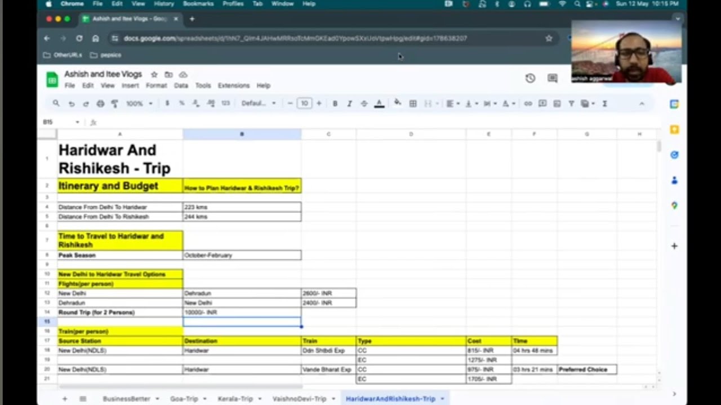
Task: Click the create filter icon
Action: (x=571, y=103)
